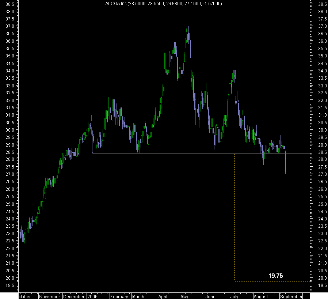Select the July label on the time axis
This screenshot has width=328, height=299.
tap(234, 296)
